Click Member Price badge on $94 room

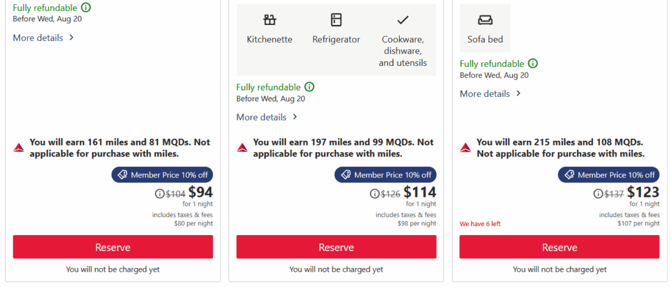162,175
